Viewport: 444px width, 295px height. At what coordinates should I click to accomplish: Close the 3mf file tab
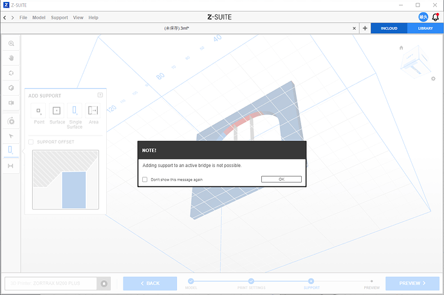click(354, 28)
